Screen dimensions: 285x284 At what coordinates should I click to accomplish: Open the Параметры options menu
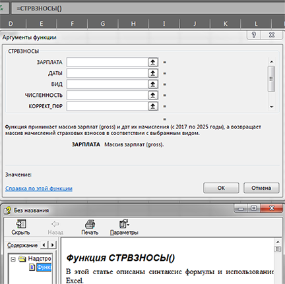click(x=124, y=227)
